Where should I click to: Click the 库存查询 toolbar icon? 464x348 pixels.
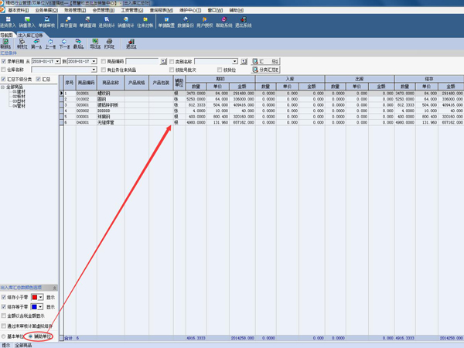click(67, 22)
